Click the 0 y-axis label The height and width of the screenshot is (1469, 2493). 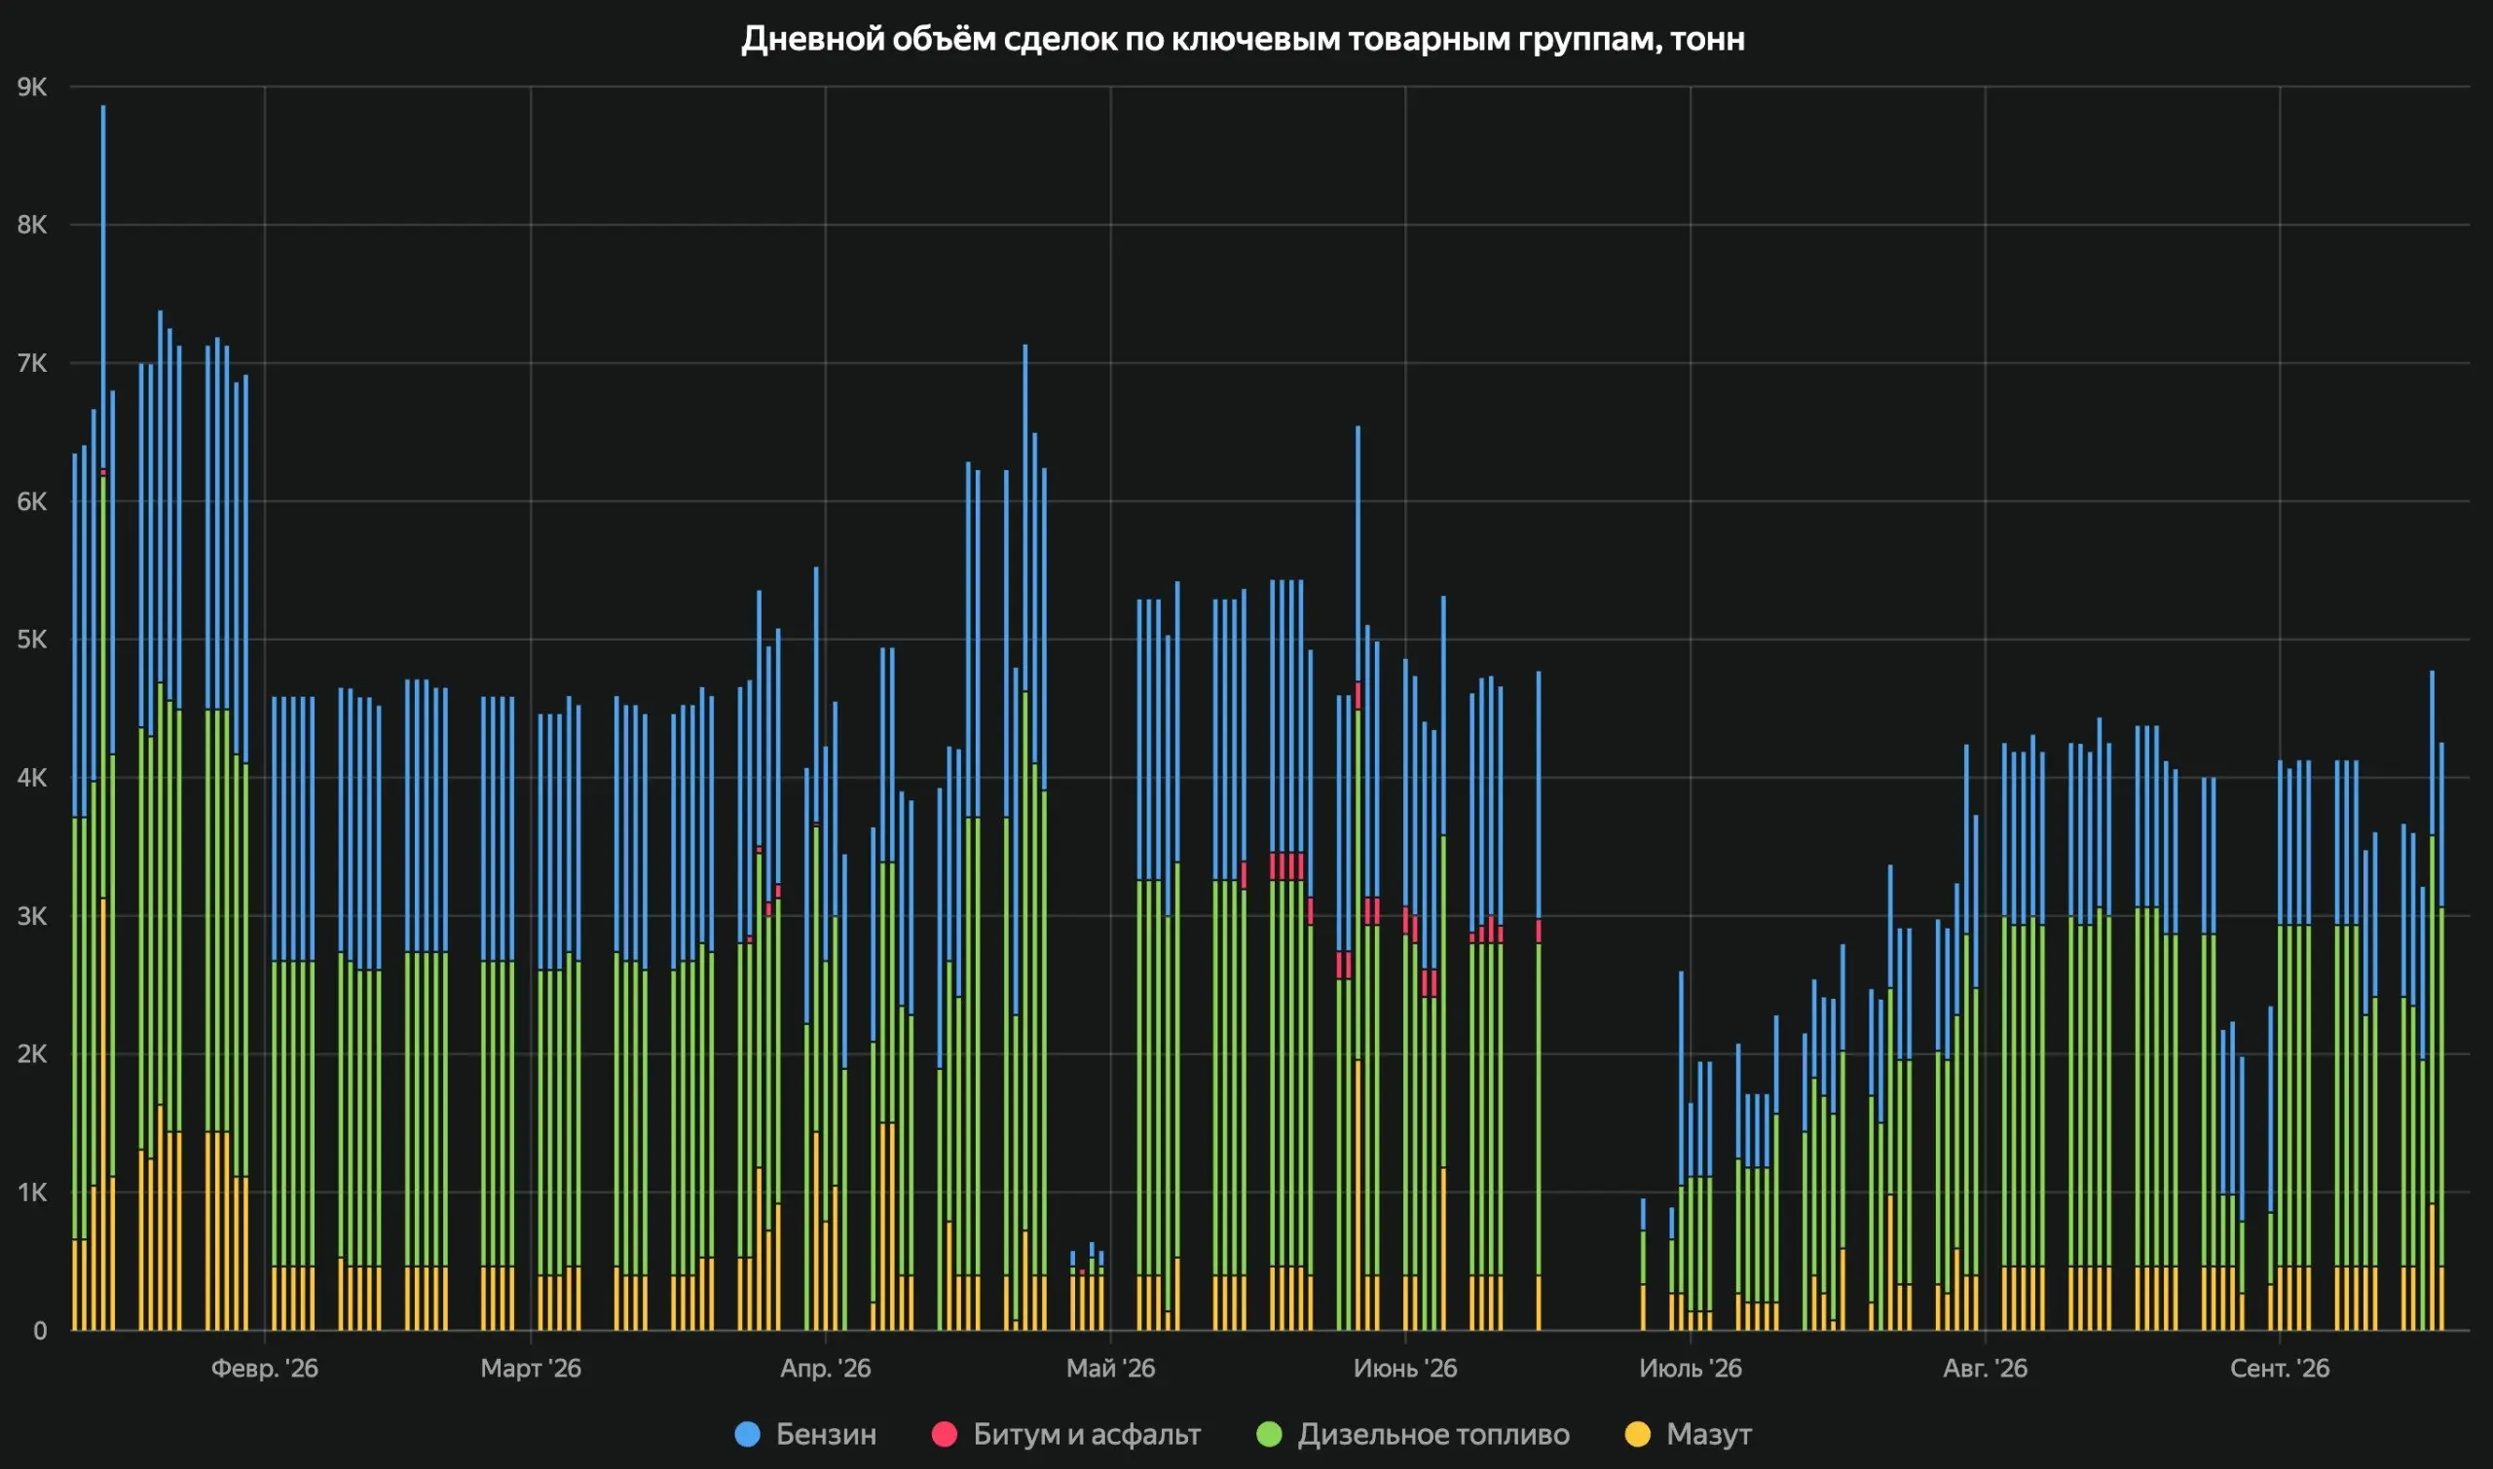[x=40, y=1332]
